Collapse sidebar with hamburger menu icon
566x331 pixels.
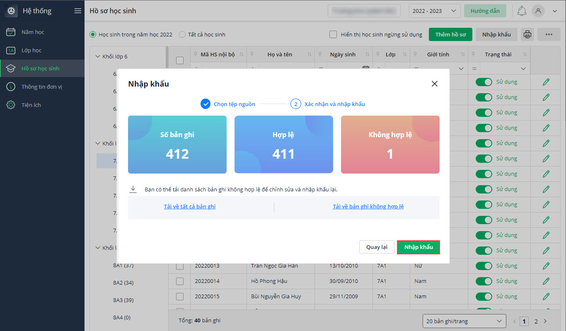pos(77,11)
